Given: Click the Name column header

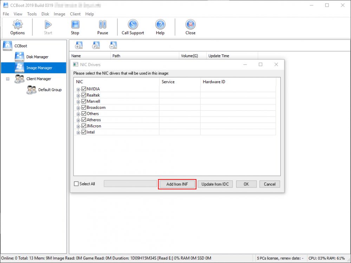Looking at the screenshot, I should pos(90,56).
